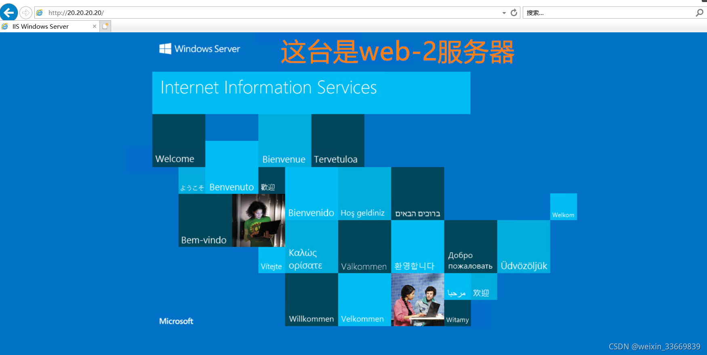
Task: Click the Добро пожаловать tile
Action: 471,246
